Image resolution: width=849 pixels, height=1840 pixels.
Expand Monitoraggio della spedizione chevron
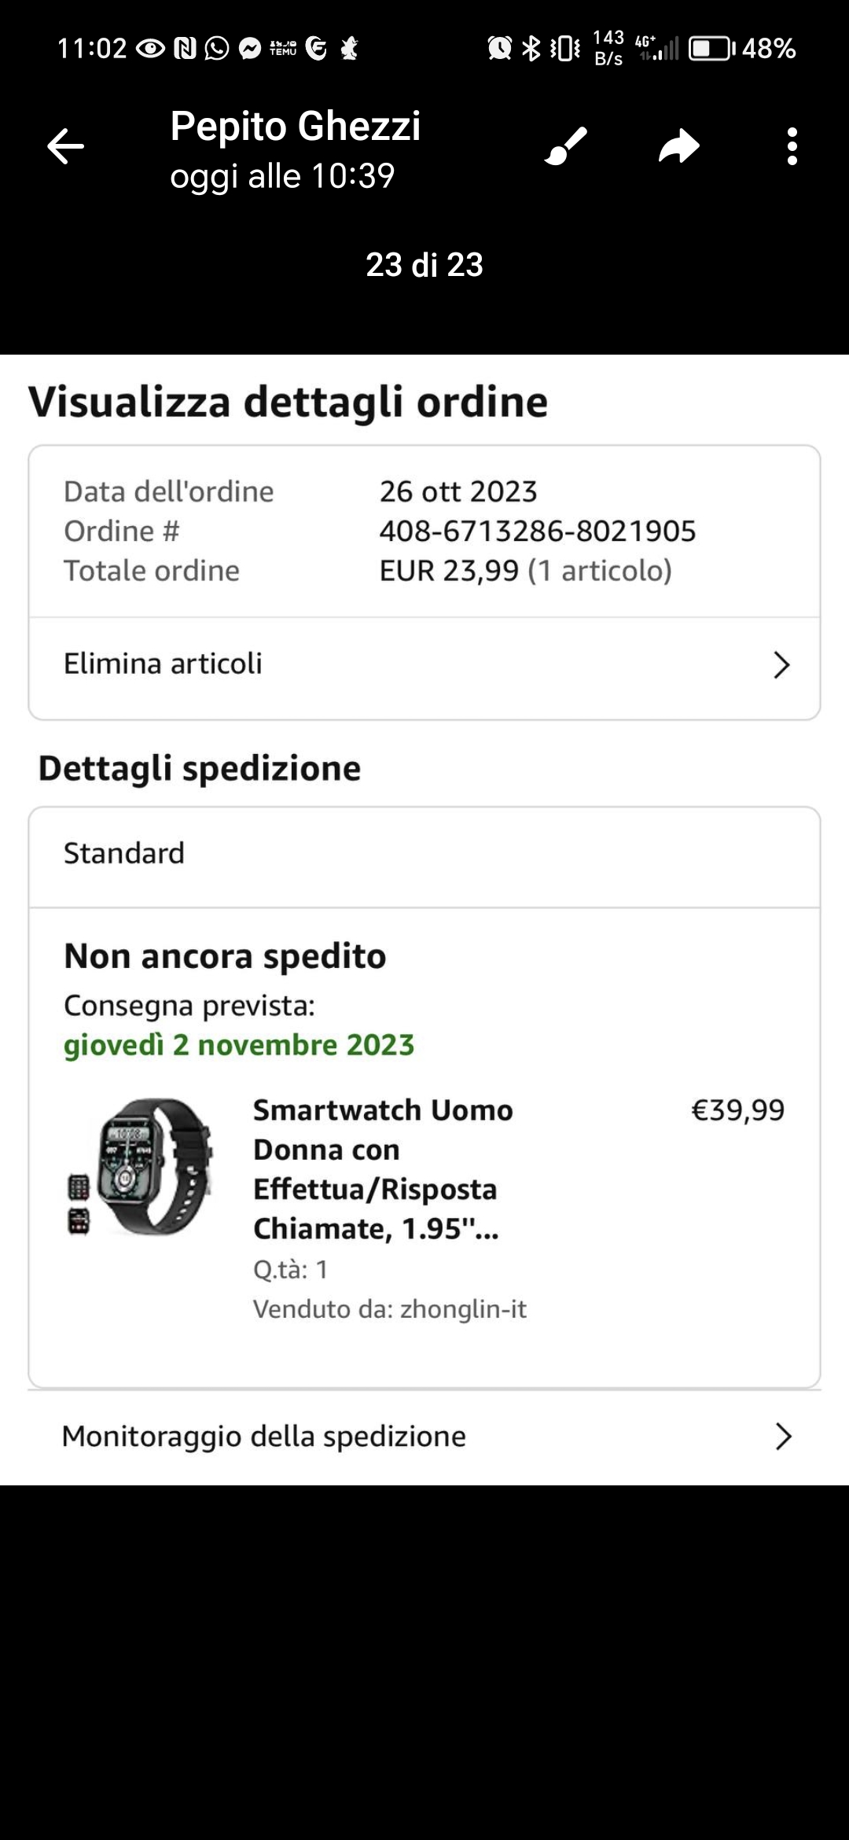(x=782, y=1437)
